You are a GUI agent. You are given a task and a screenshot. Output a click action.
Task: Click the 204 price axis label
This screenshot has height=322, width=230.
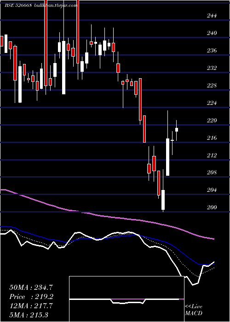point(211,190)
